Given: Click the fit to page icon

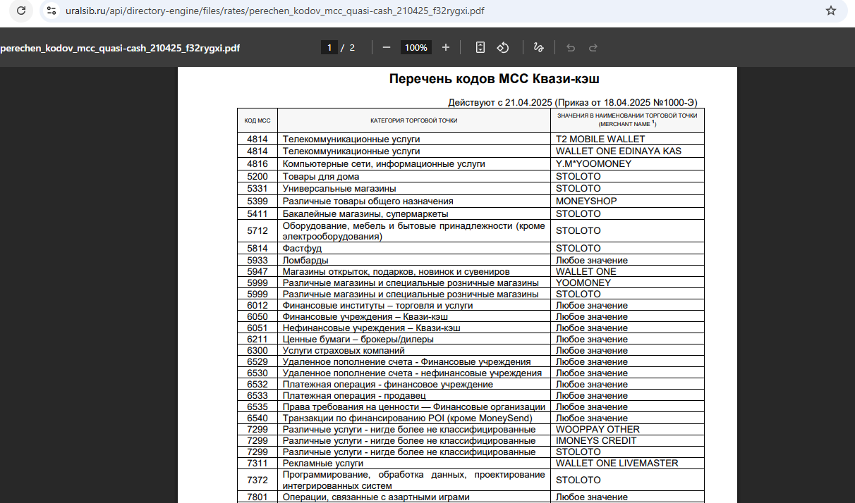Looking at the screenshot, I should click(480, 47).
